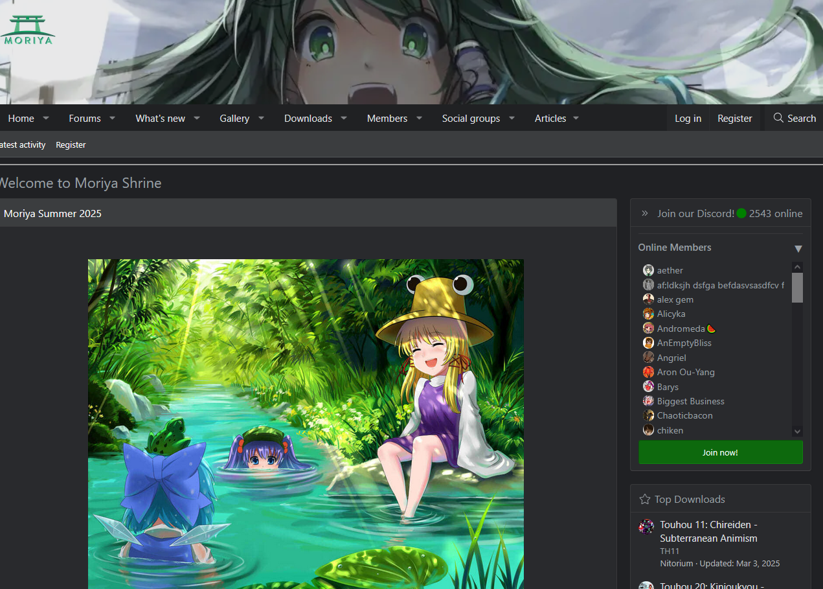
Task: Open the Downloads nav item
Action: [x=308, y=118]
